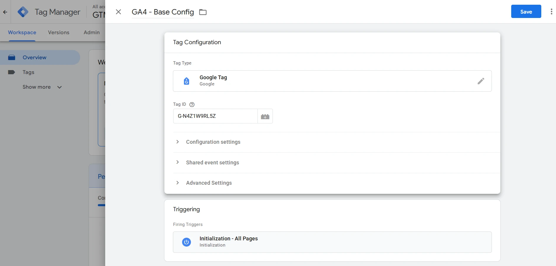Click the Google Tag type icon

pyautogui.click(x=187, y=81)
